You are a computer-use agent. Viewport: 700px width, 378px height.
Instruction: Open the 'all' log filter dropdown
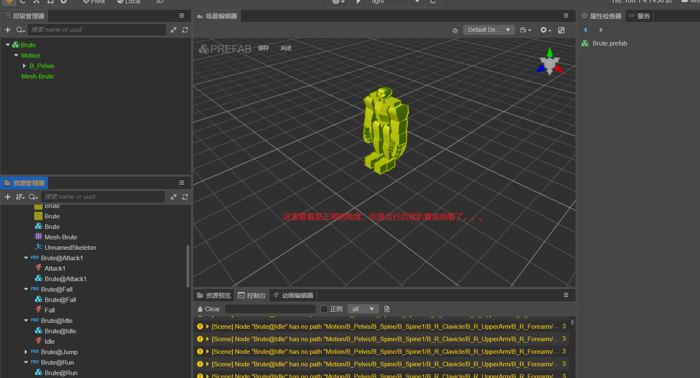point(363,309)
